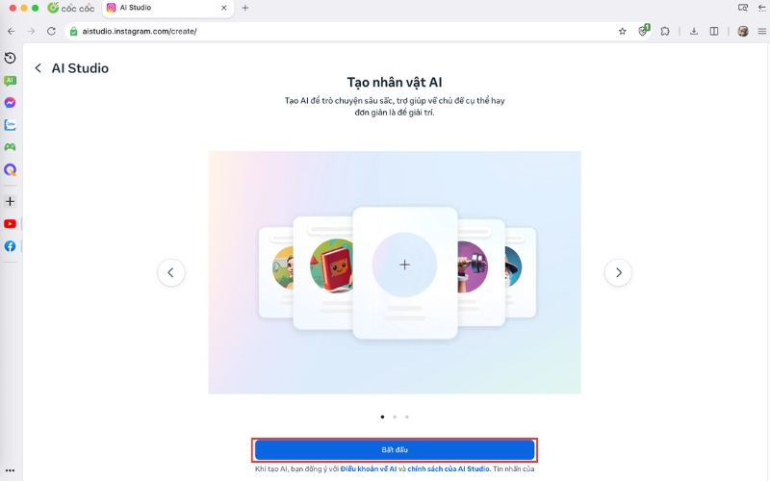Open the games controller sidebar icon
770x481 pixels.
[x=10, y=147]
